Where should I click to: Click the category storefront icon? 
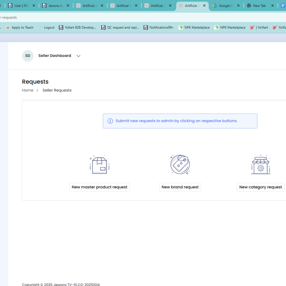[261, 165]
